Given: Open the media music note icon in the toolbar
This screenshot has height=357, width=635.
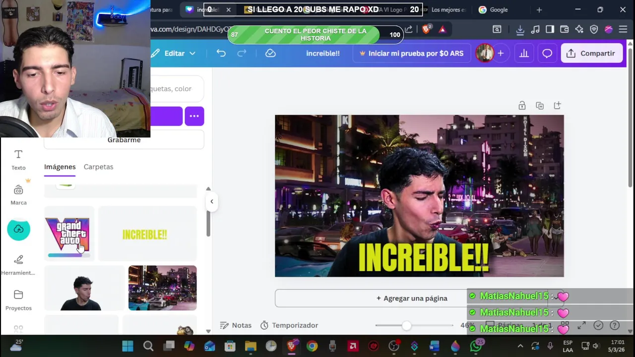Looking at the screenshot, I should (x=535, y=29).
